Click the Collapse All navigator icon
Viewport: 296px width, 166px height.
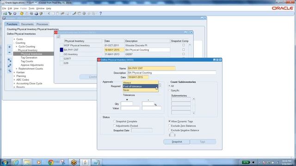[9, 71]
